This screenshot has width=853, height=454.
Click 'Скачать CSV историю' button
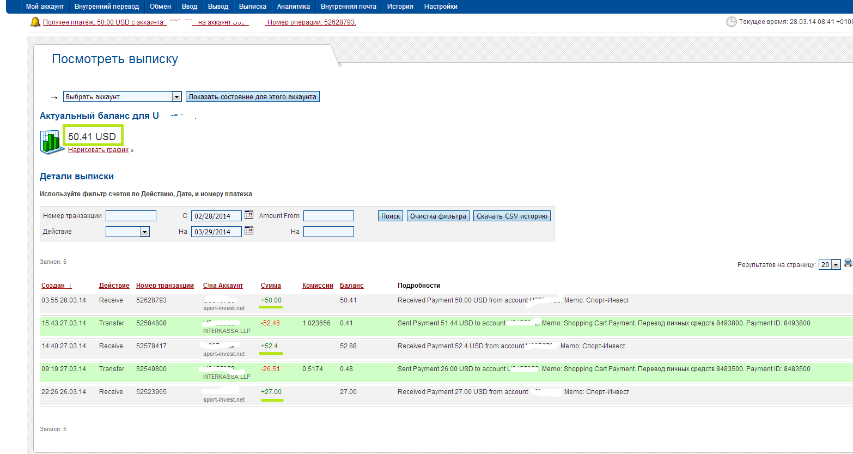pos(511,216)
